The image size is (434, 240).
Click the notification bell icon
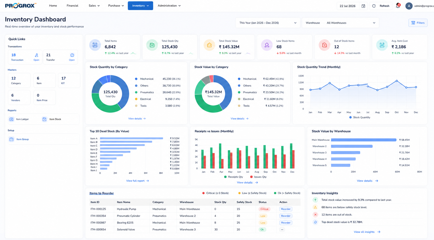coord(398,6)
